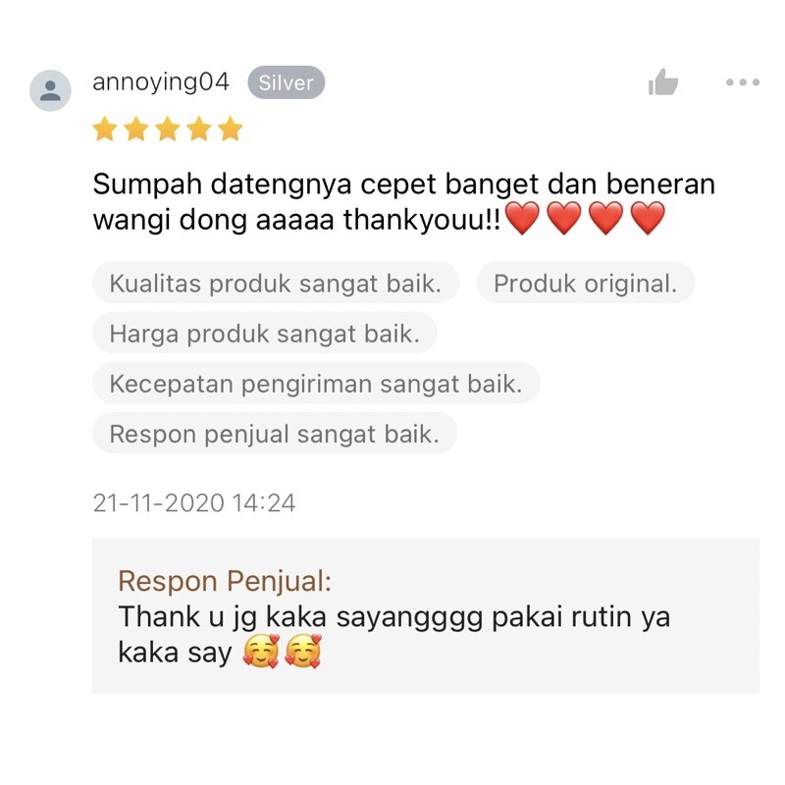The width and height of the screenshot is (785, 785).
Task: Click the first yellow rating star
Action: (x=105, y=129)
